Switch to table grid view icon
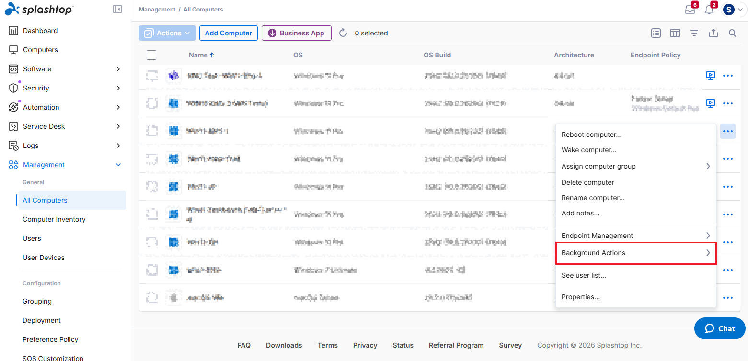Screen dimensions: 748x361 pos(675,33)
